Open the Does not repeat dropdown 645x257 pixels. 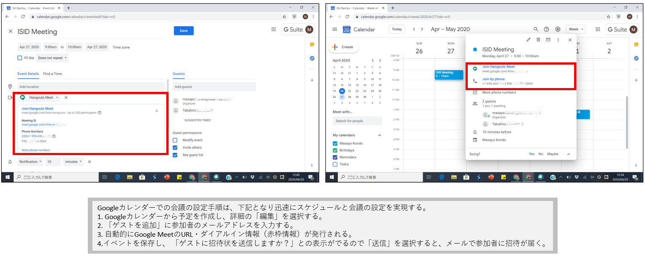(52, 58)
